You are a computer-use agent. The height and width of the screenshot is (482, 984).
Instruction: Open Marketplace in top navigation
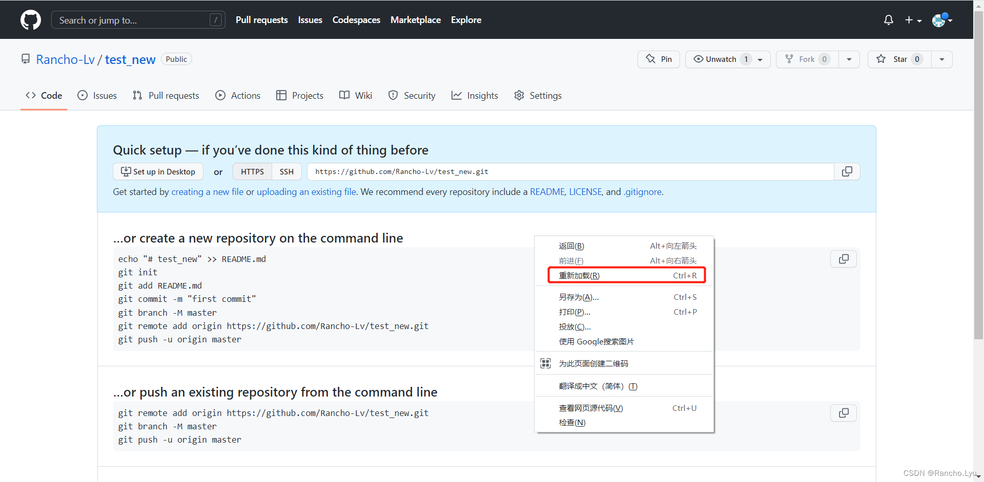(x=416, y=20)
